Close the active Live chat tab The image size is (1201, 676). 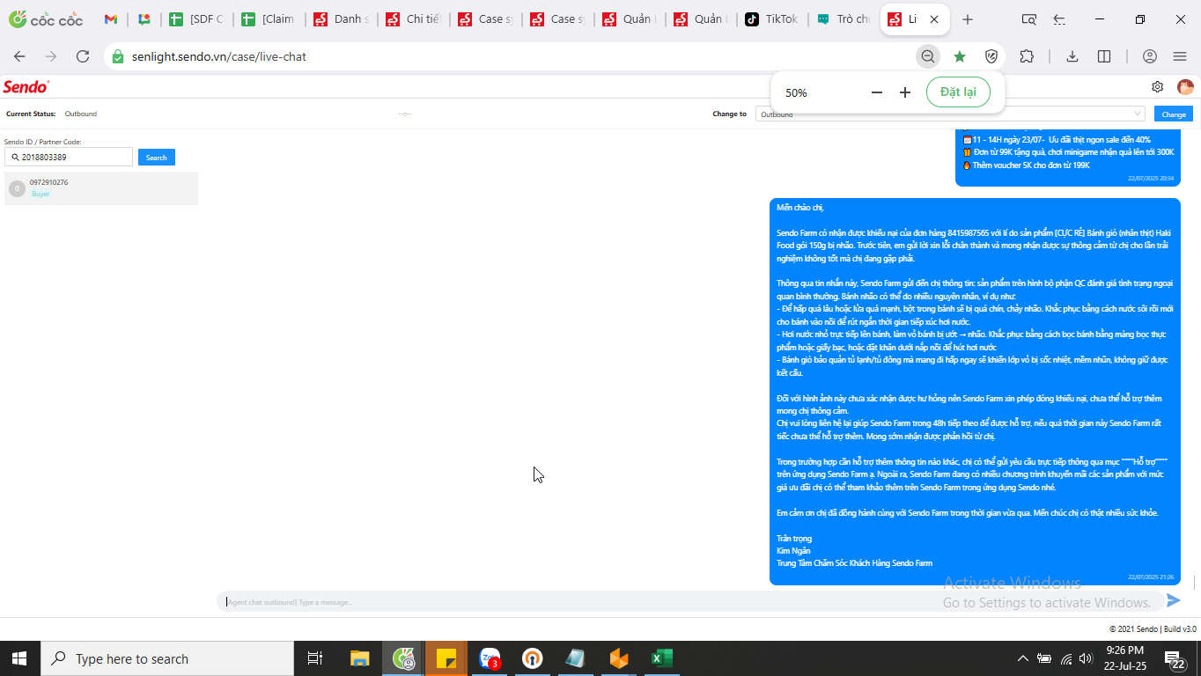coord(934,19)
